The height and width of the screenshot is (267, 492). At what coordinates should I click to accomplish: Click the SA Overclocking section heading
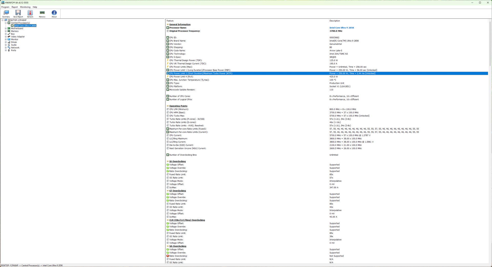tap(178, 246)
